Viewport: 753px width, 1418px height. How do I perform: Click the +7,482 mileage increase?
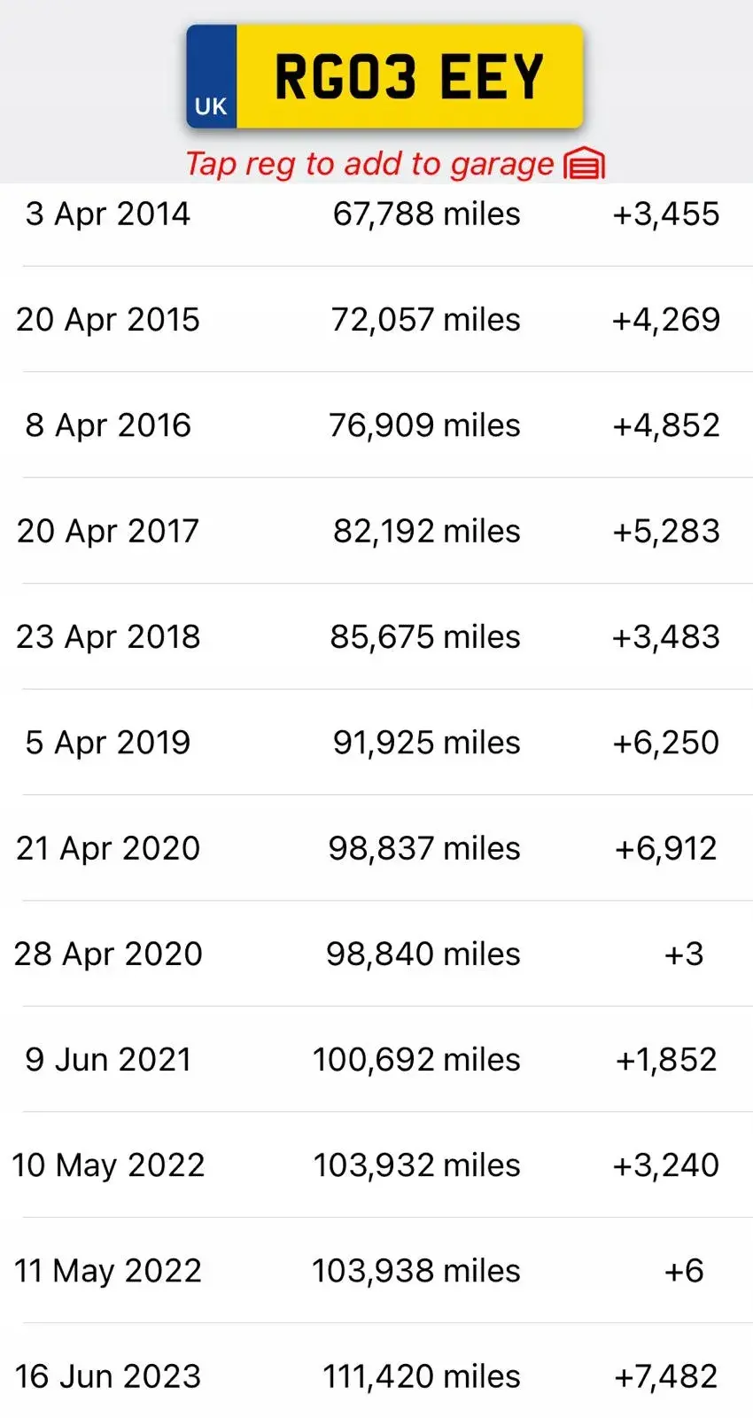point(666,1376)
